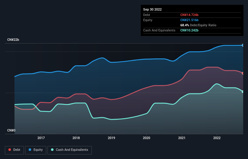The height and width of the screenshot is (159, 248).
Task: Click the CN¥14.724b debt value
Action: tap(189, 15)
